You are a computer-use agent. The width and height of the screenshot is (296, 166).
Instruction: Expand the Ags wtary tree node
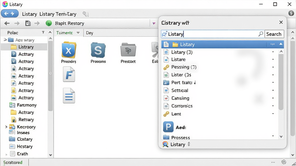[5, 40]
